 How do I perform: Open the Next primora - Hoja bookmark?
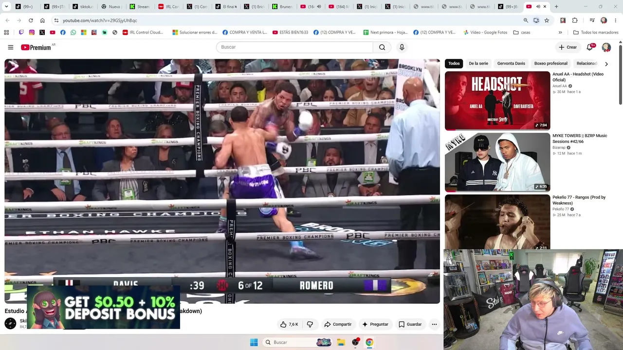(385, 33)
